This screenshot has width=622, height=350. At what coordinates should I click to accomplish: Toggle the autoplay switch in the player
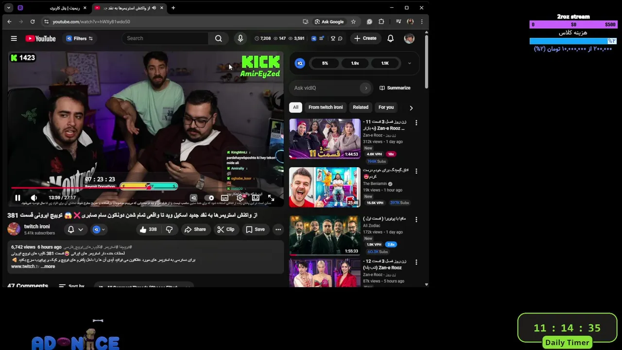click(x=209, y=198)
